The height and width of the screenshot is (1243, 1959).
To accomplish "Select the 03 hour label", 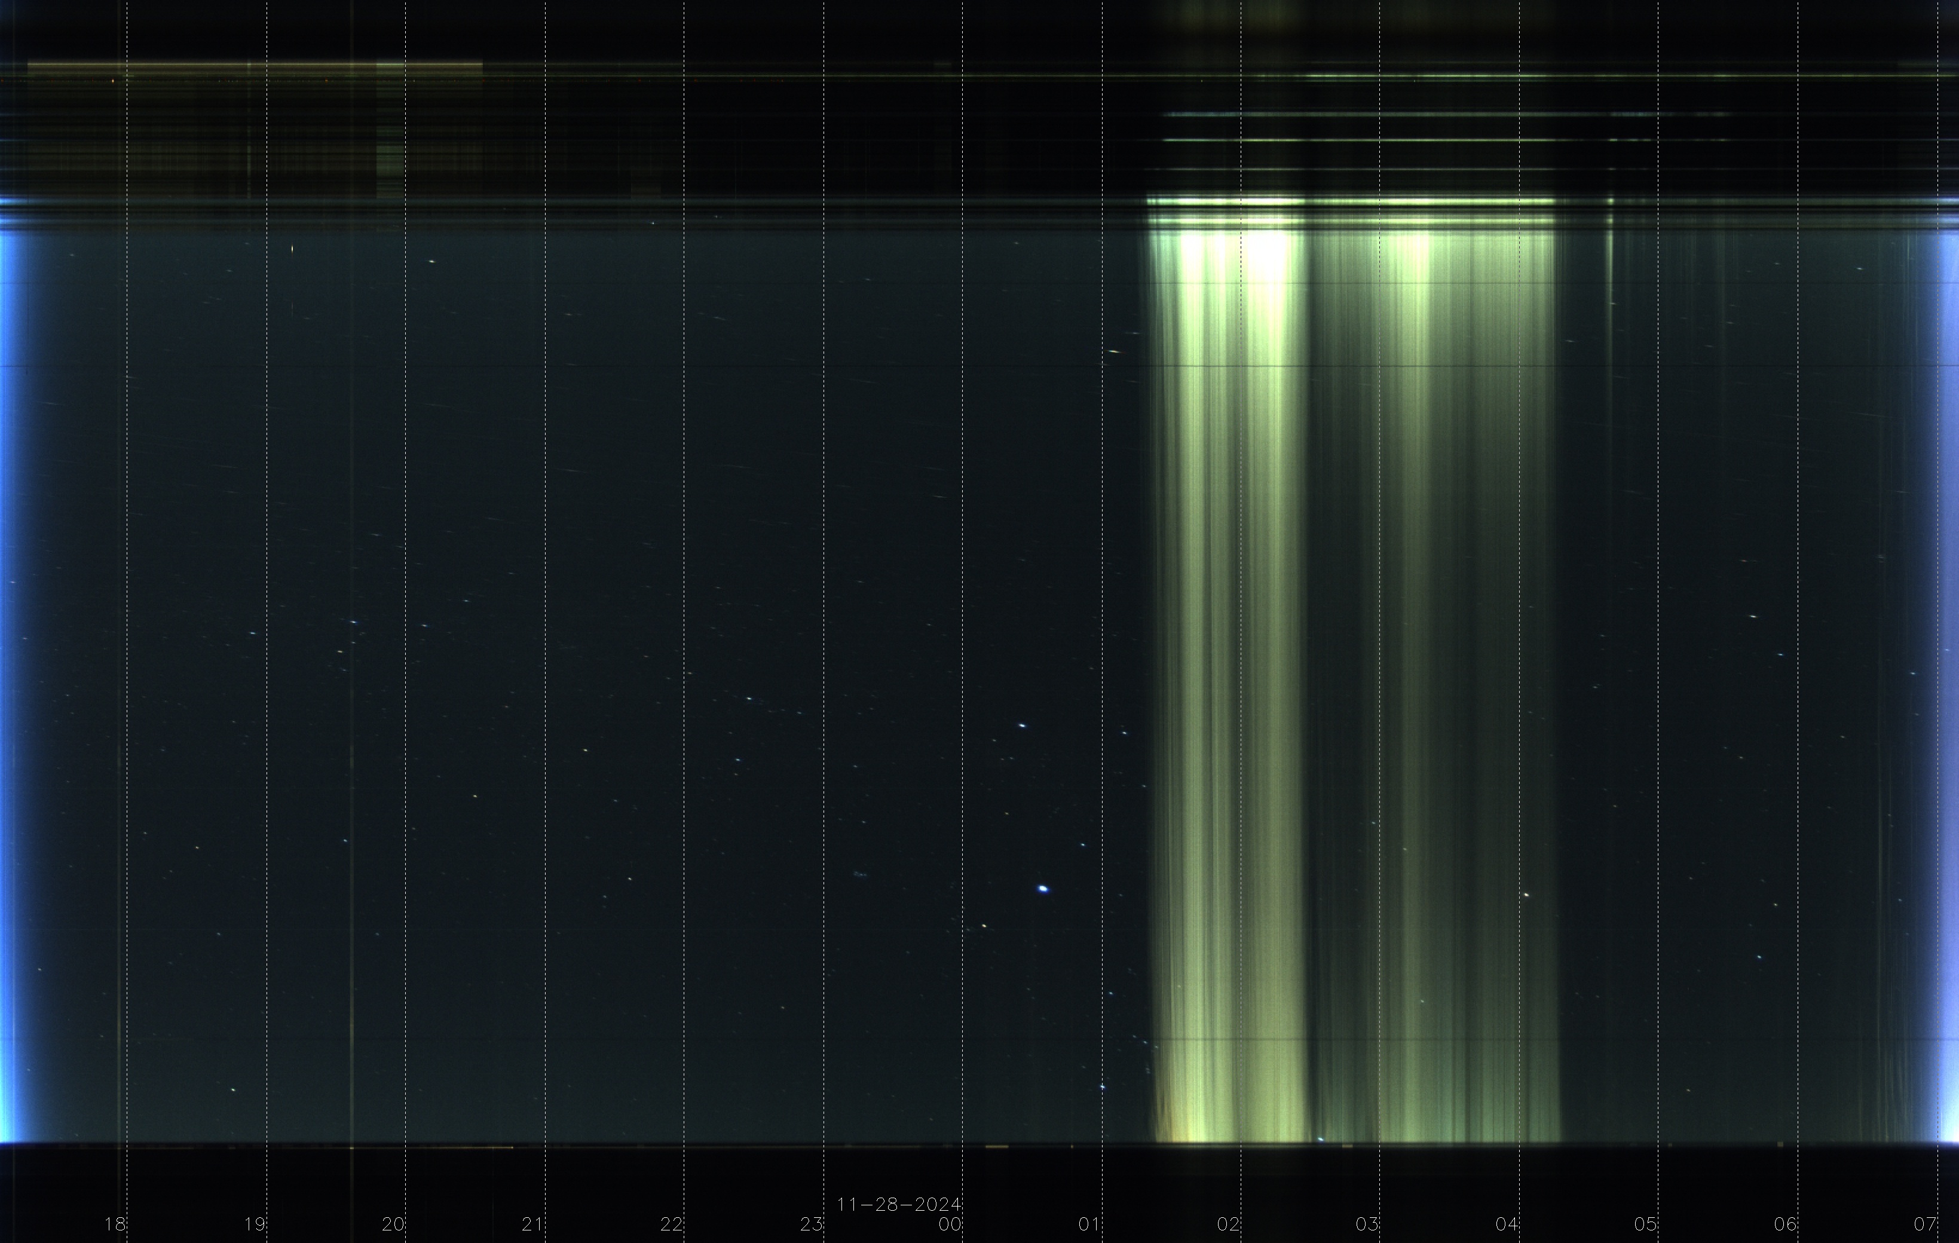I will 1367,1224.
